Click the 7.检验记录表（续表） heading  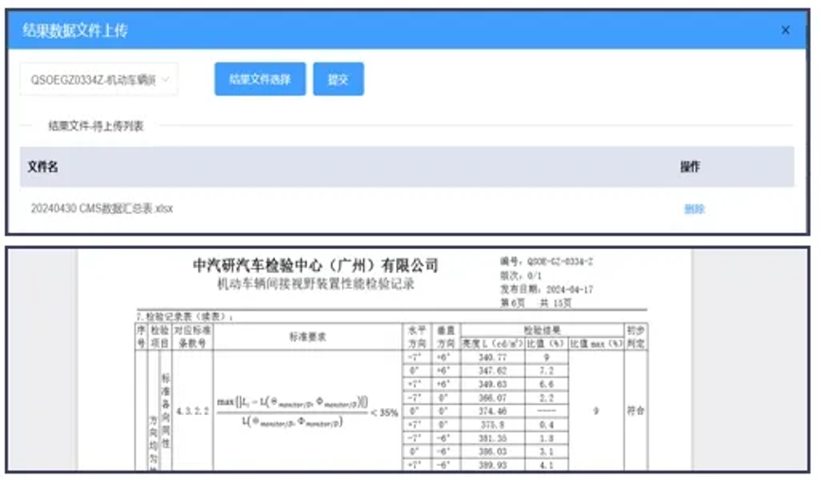point(184,317)
